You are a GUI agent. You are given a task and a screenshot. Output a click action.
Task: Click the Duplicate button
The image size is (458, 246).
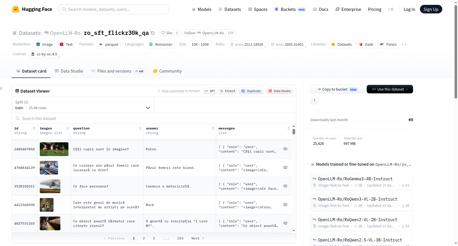[x=251, y=91]
